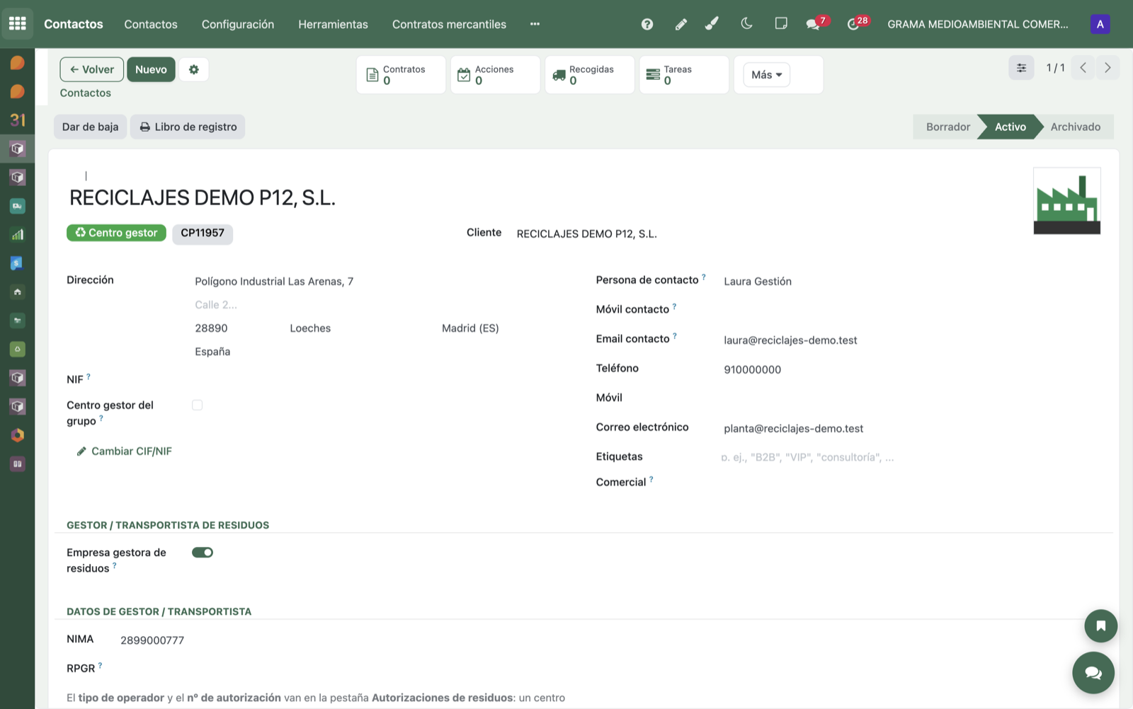The height and width of the screenshot is (709, 1133).
Task: Open the recycle triangle sidebar app
Action: (17, 349)
